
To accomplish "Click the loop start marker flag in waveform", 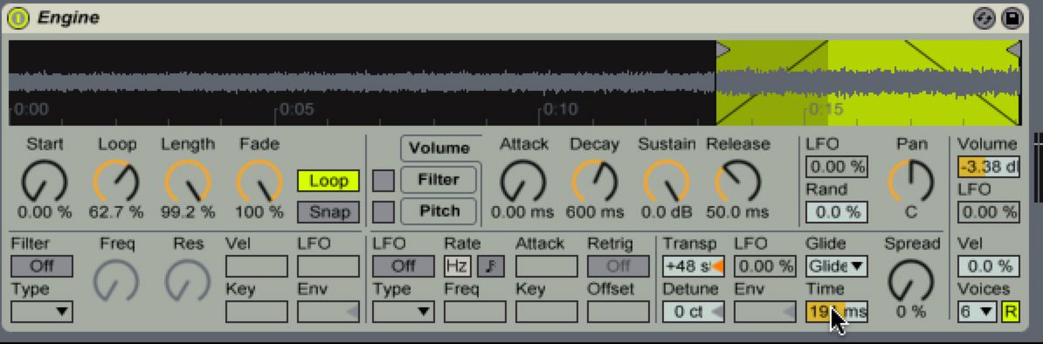I will click(722, 49).
